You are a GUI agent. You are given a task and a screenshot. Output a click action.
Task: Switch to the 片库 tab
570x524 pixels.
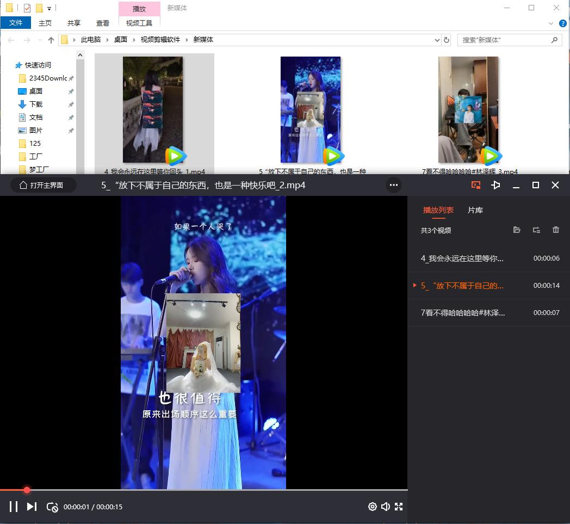click(x=475, y=210)
